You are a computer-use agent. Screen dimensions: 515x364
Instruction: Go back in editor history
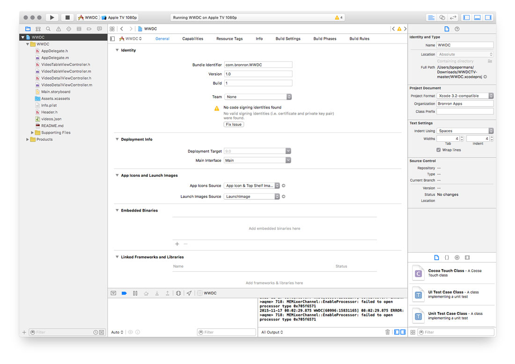click(122, 29)
